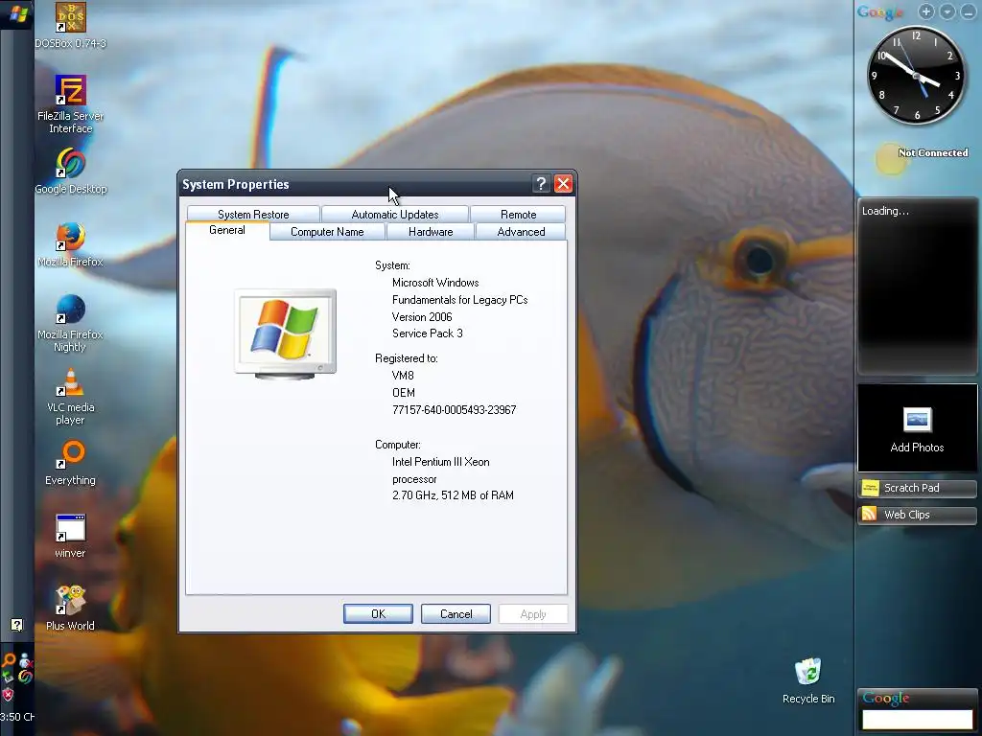
Task: Click the registered name 'VM8'
Action: click(x=403, y=376)
